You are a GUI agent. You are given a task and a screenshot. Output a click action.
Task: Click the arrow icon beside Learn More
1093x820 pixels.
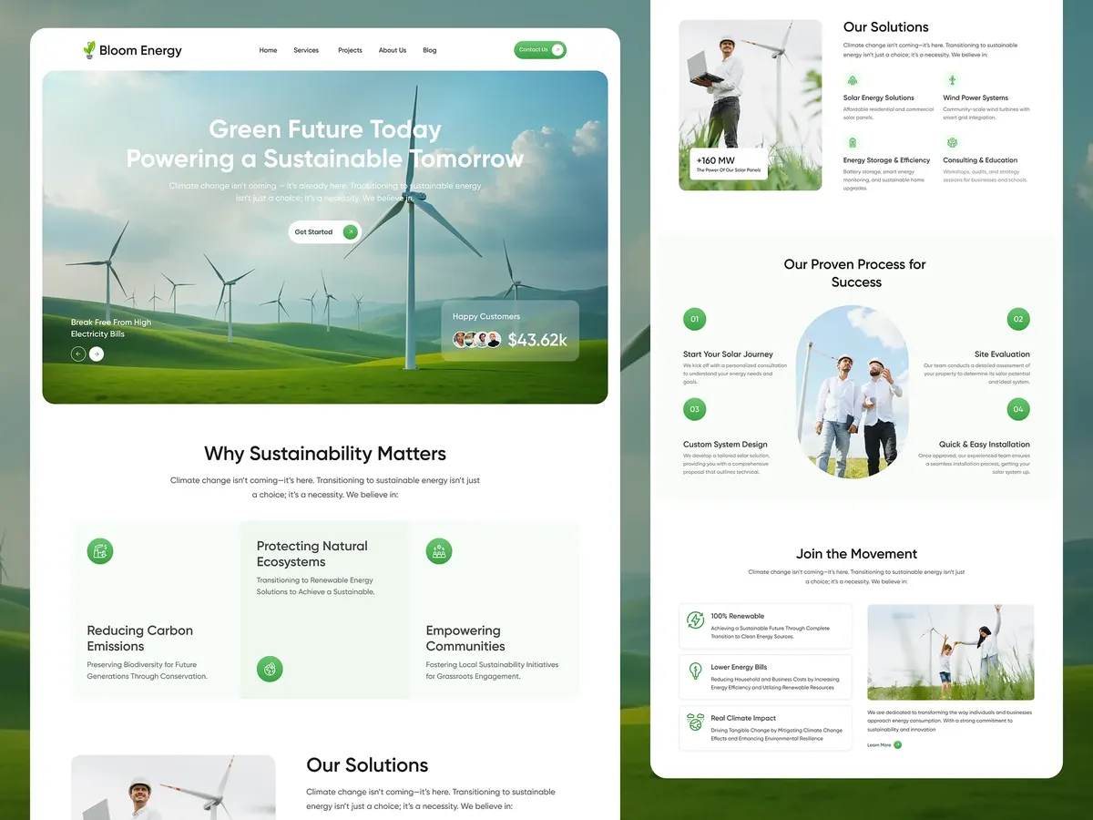click(x=898, y=745)
